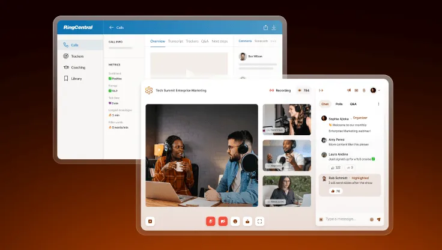The image size is (442, 250).
Task: Collapse the chat side panel arrow
Action: (x=321, y=90)
